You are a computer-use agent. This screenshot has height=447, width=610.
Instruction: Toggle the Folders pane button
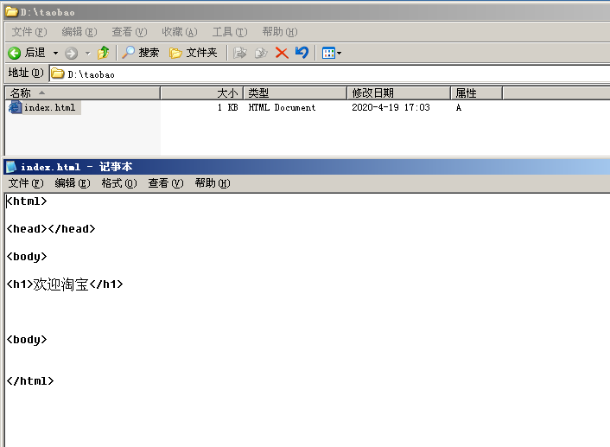click(x=194, y=53)
